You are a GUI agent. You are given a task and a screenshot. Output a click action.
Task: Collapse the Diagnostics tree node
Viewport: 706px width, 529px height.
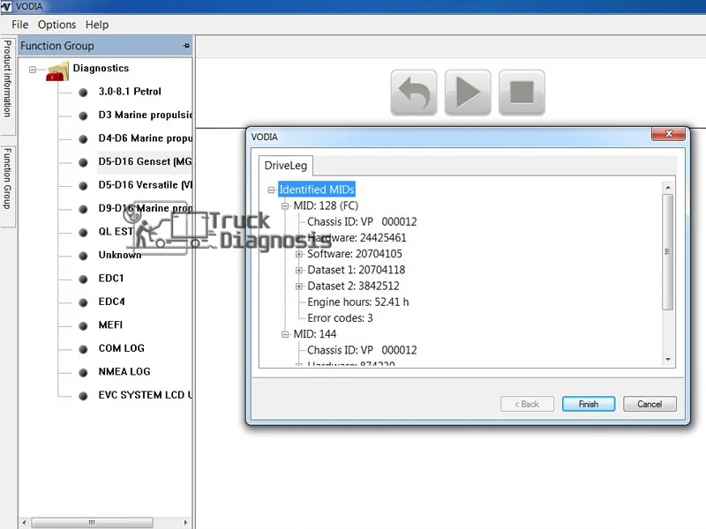point(33,70)
